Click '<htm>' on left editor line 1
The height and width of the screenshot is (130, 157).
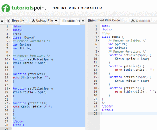point(17,27)
